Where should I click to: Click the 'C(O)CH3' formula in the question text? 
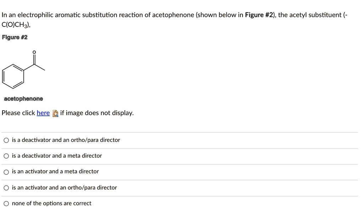tap(15, 25)
